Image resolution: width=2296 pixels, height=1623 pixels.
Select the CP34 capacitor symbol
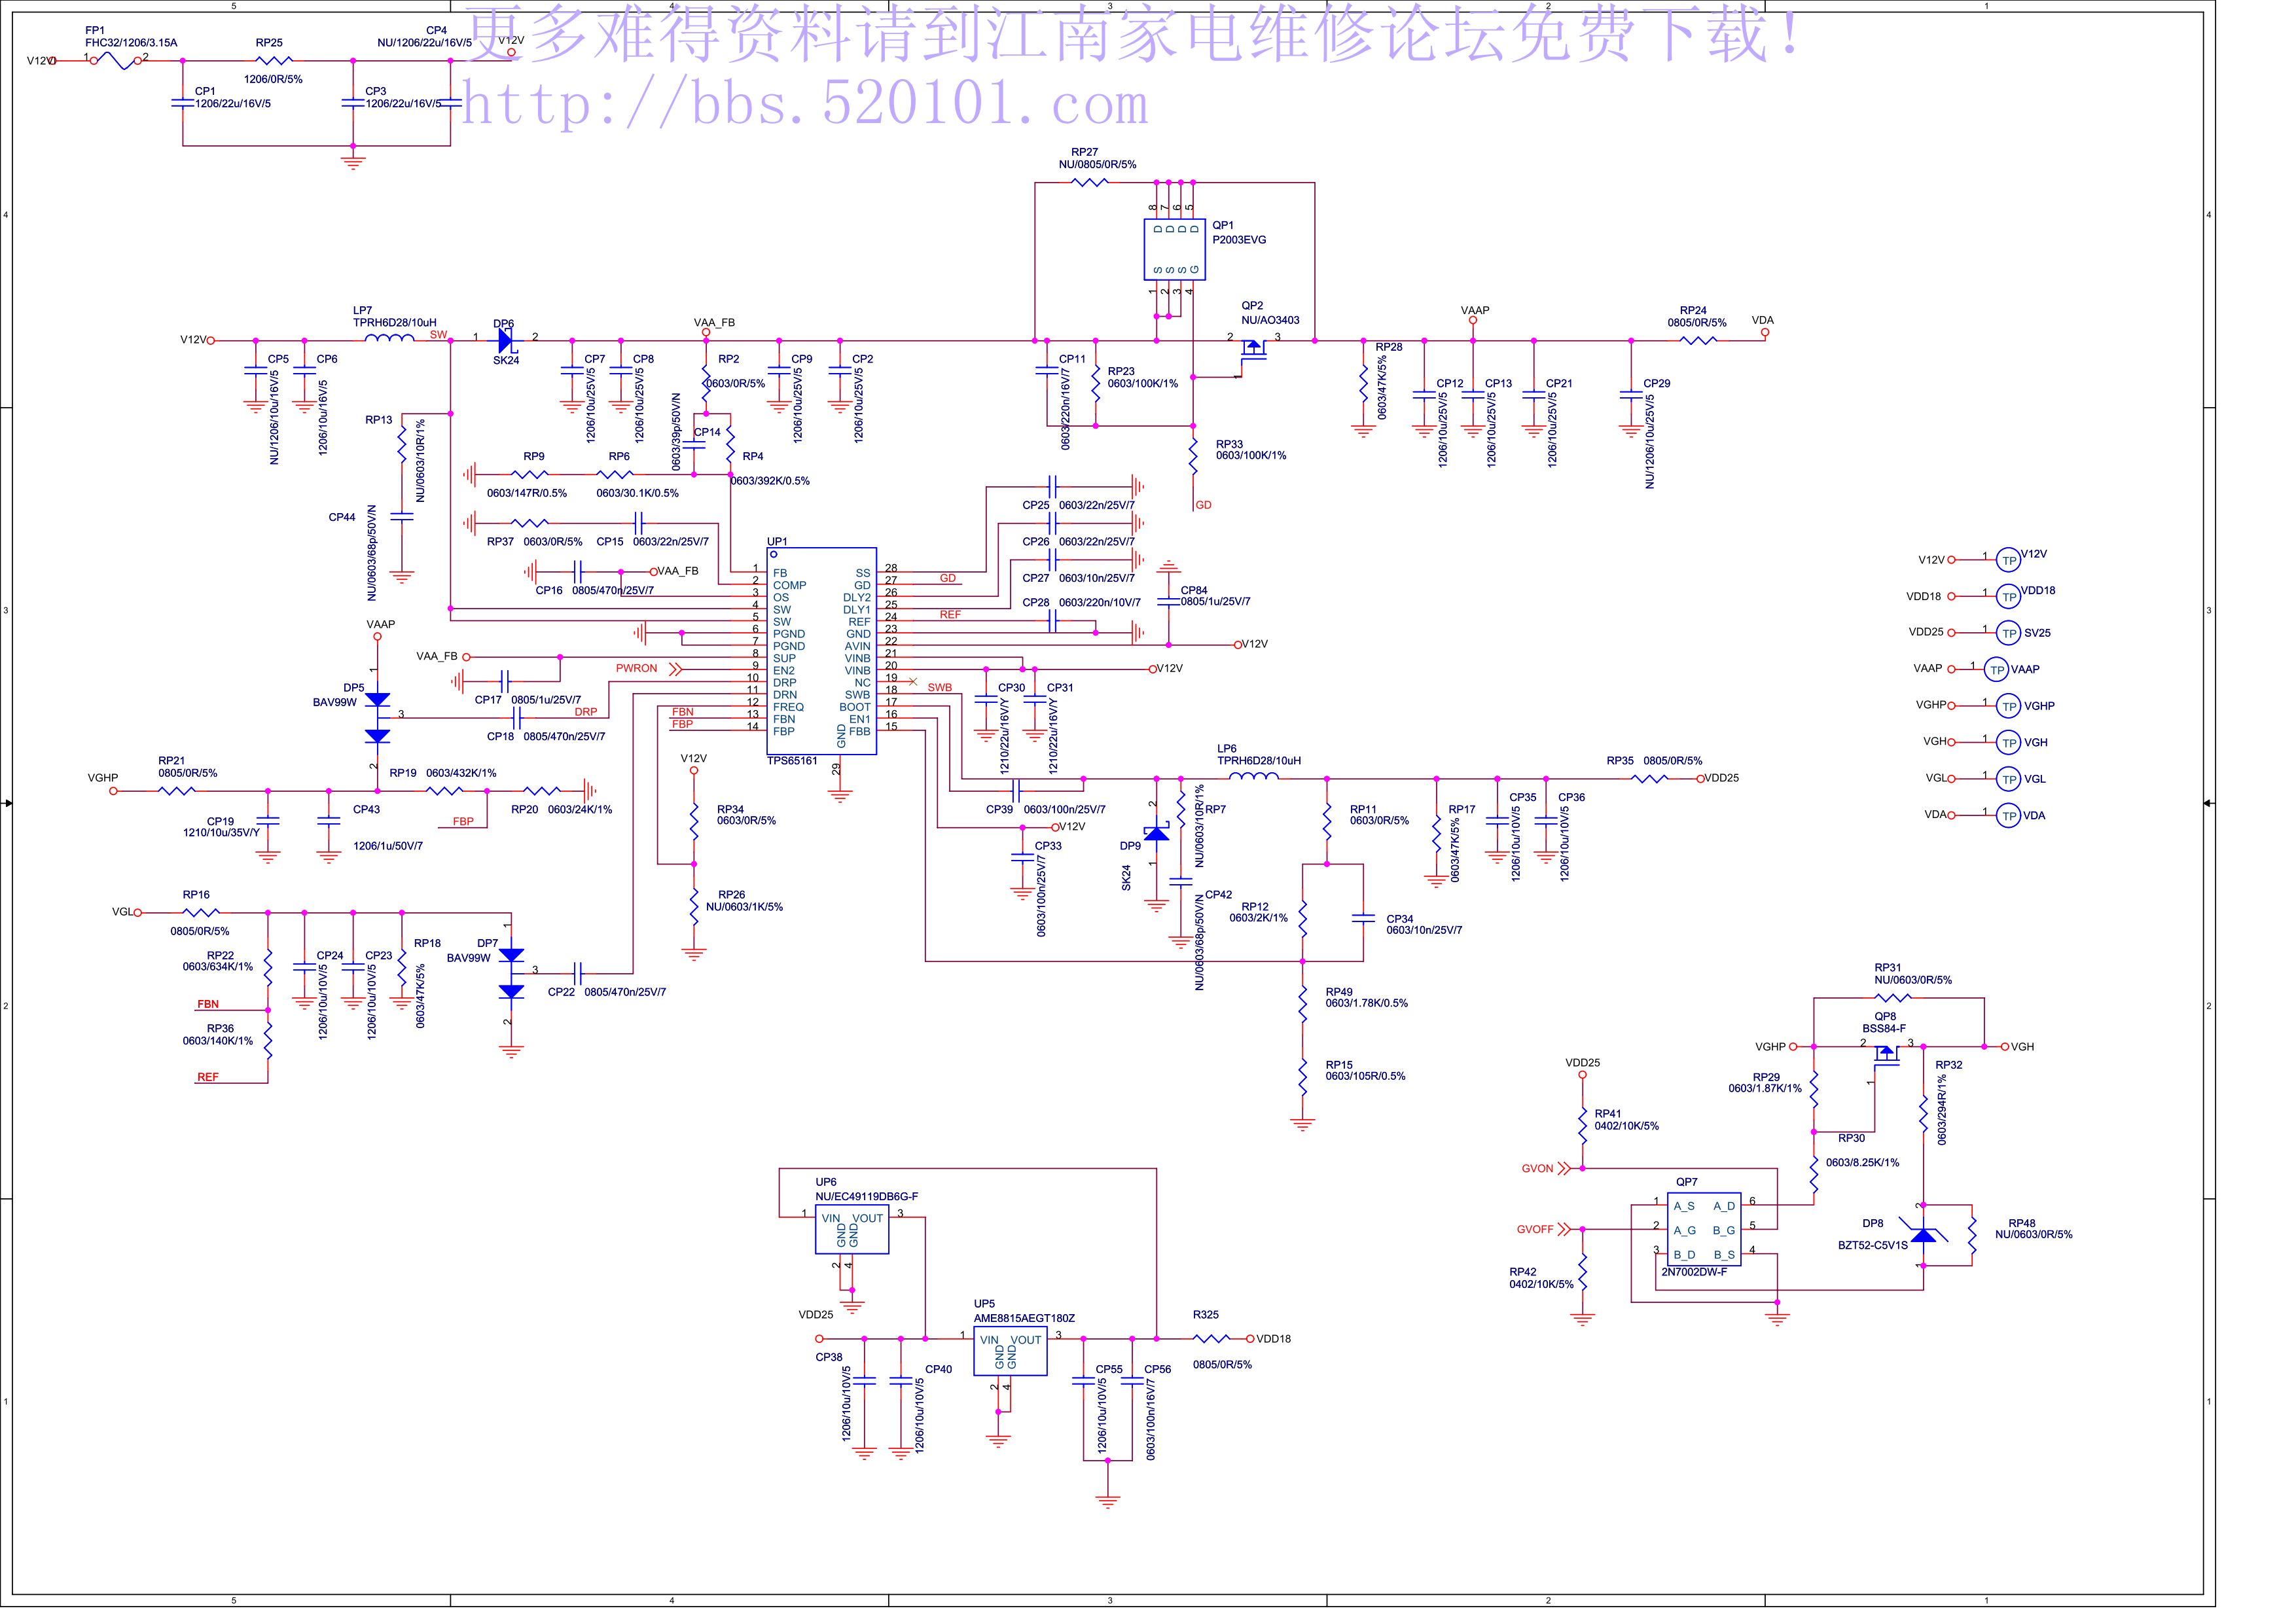[1363, 919]
